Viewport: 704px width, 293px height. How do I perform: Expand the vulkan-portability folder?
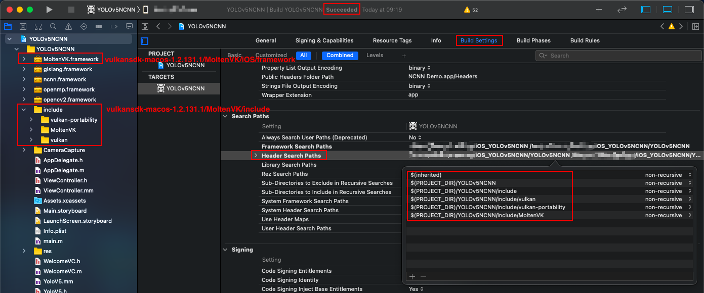(x=31, y=120)
